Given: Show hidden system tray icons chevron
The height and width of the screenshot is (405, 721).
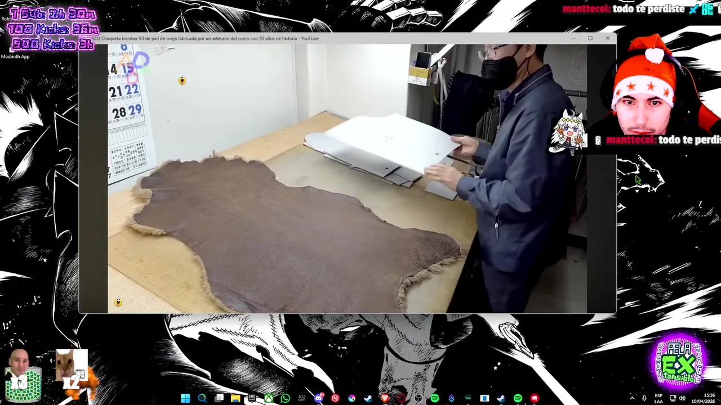Looking at the screenshot, I should (632, 398).
